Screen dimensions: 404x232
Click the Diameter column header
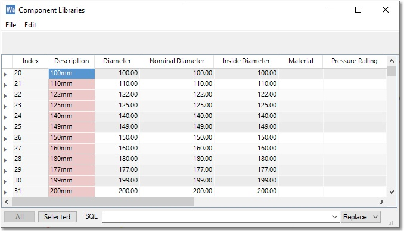pos(117,61)
